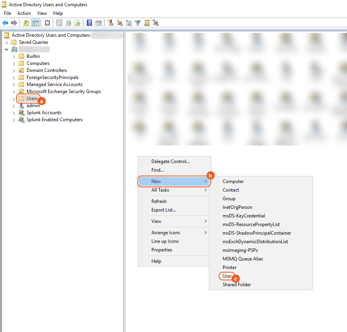Expand the Domain Controllers tree node

pyautogui.click(x=14, y=70)
